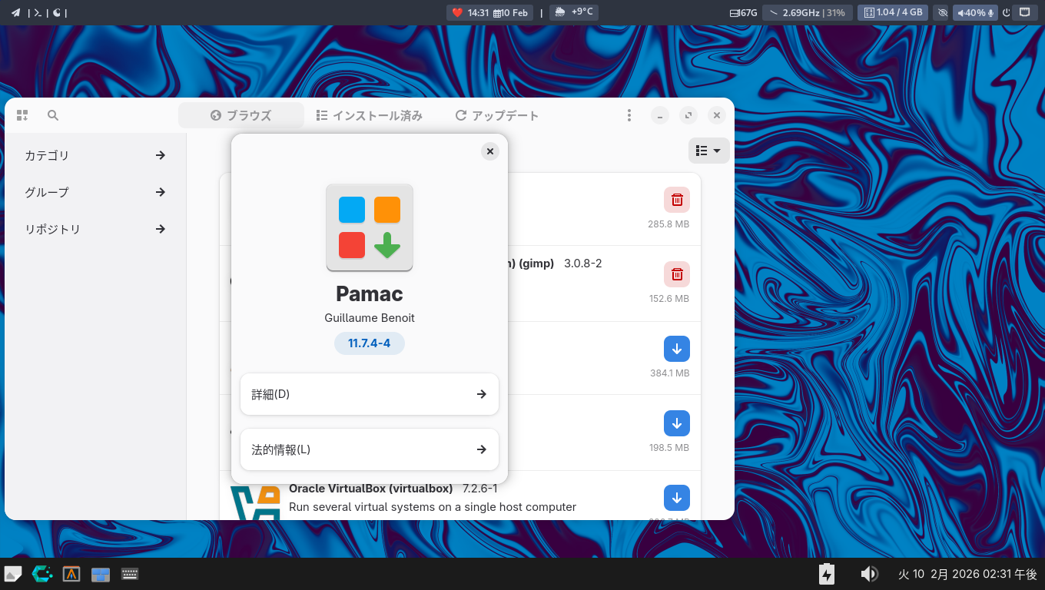This screenshot has height=590, width=1045.
Task: Click the software mode grid icon
Action: pyautogui.click(x=22, y=115)
